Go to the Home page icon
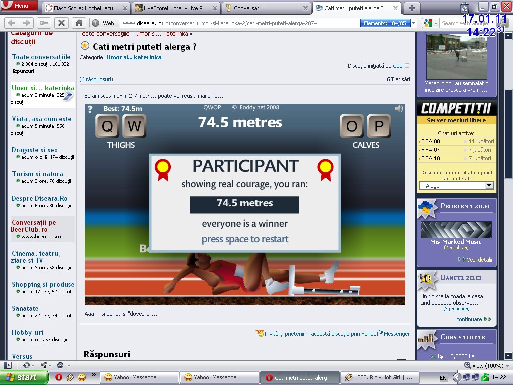The image size is (513, 385). tap(79, 23)
